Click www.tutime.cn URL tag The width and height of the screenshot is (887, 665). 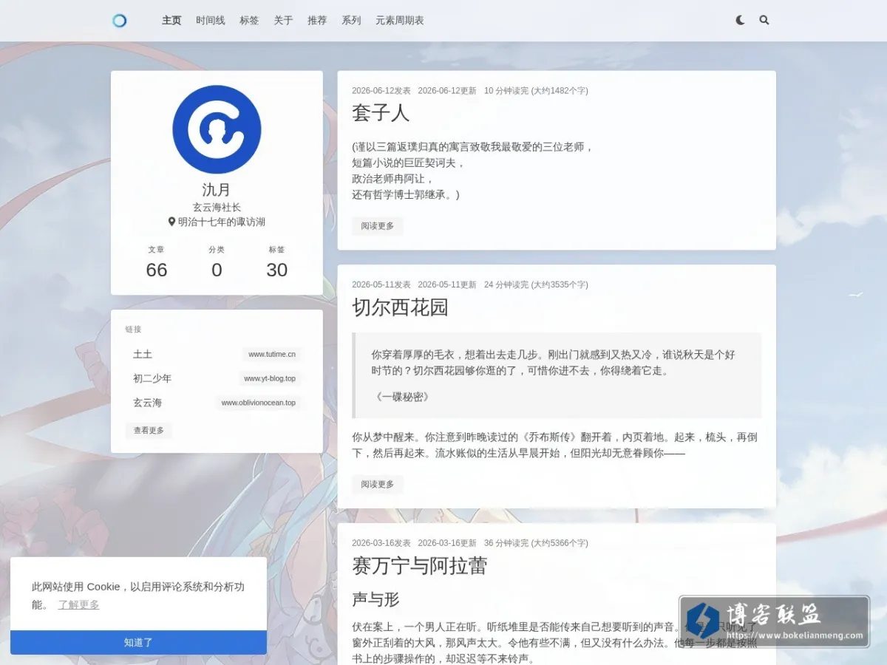pyautogui.click(x=272, y=355)
